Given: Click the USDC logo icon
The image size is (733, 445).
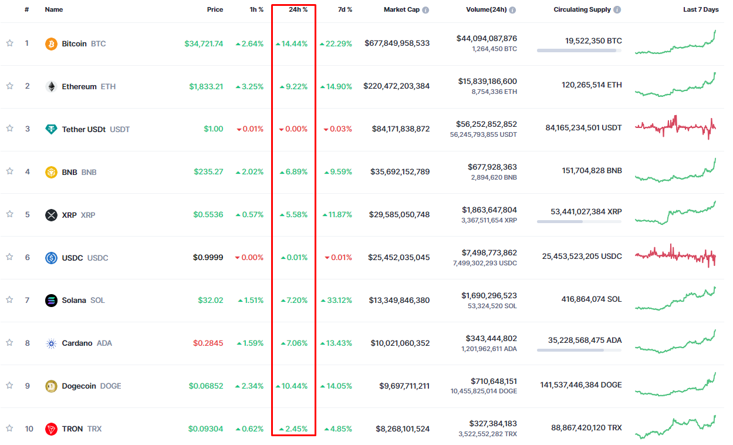Looking at the screenshot, I should (x=52, y=258).
